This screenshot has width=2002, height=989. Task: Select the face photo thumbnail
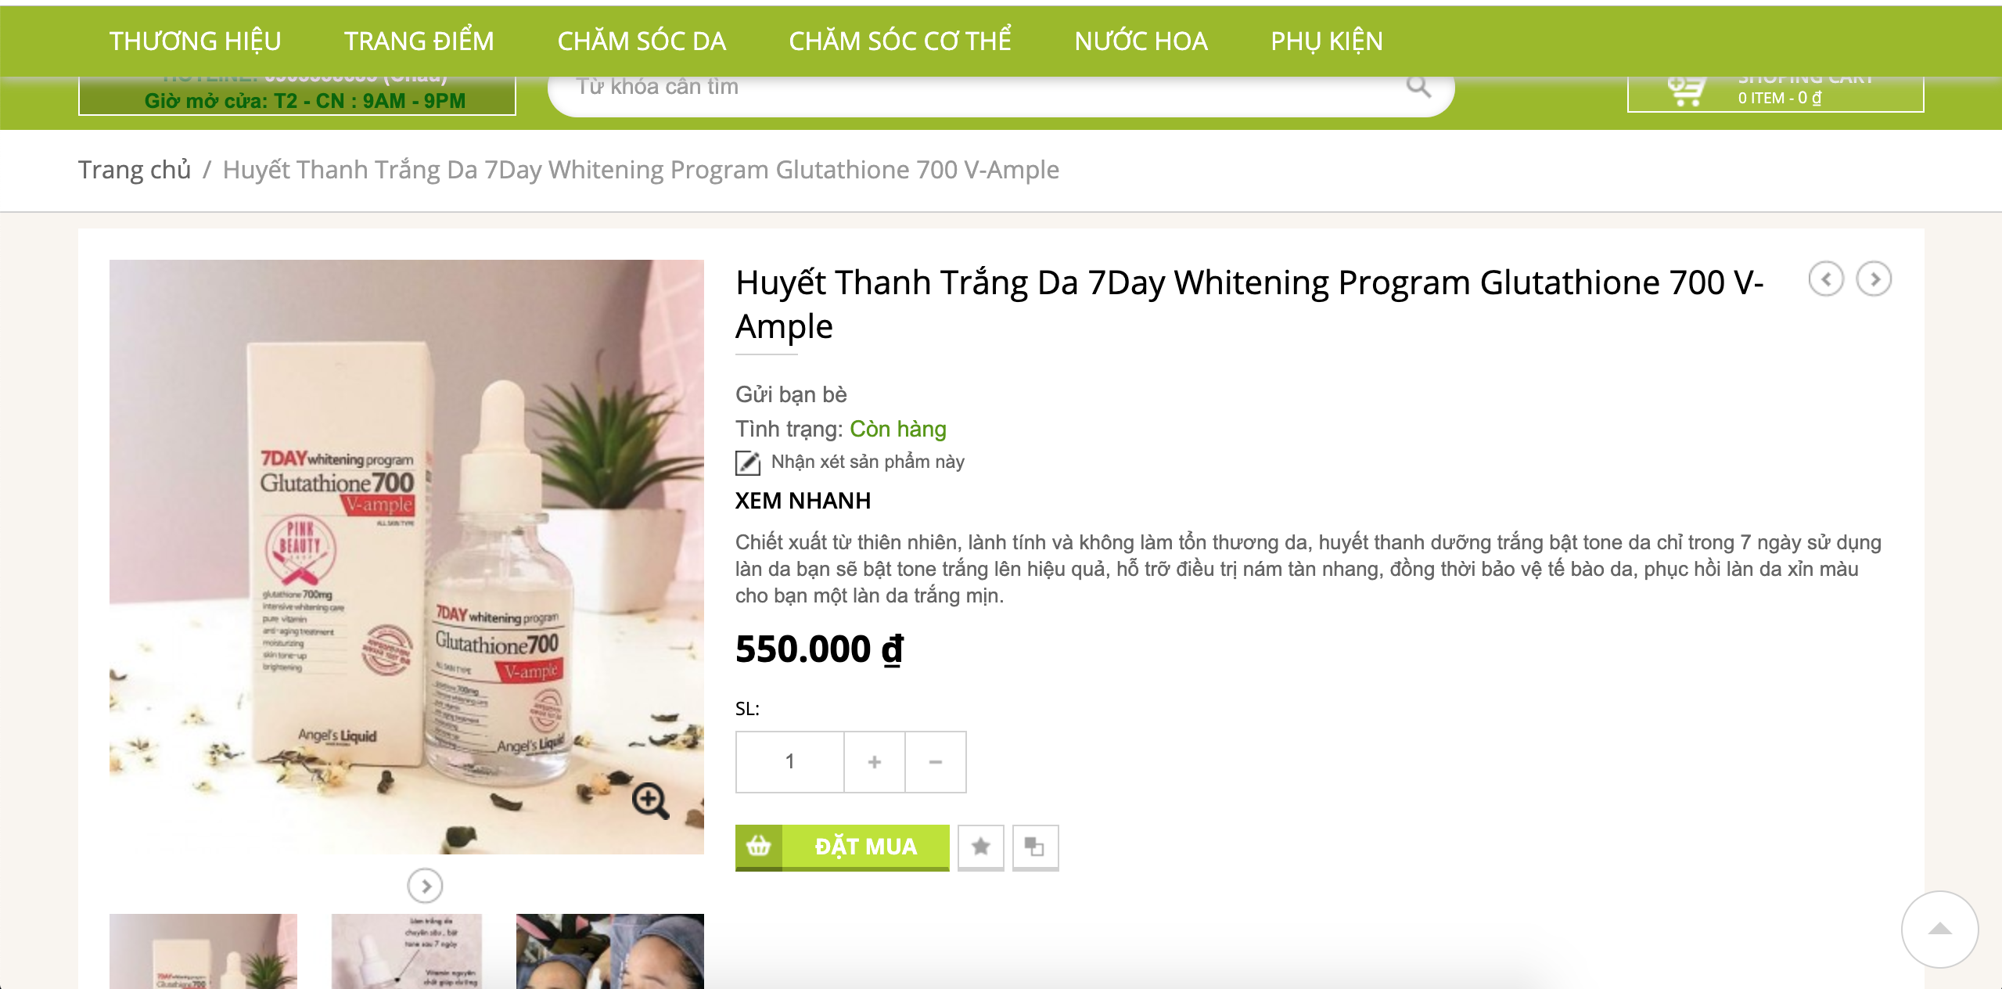(x=610, y=951)
